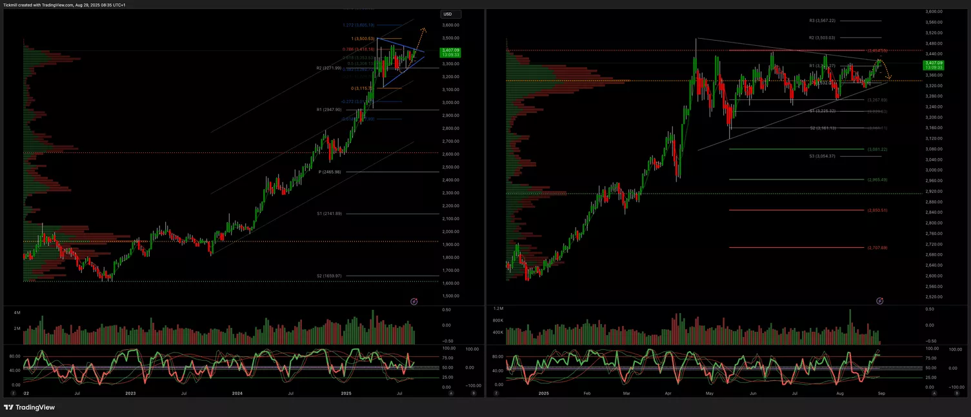
Task: Click the TradingView logo at bottom left
Action: click(x=29, y=407)
